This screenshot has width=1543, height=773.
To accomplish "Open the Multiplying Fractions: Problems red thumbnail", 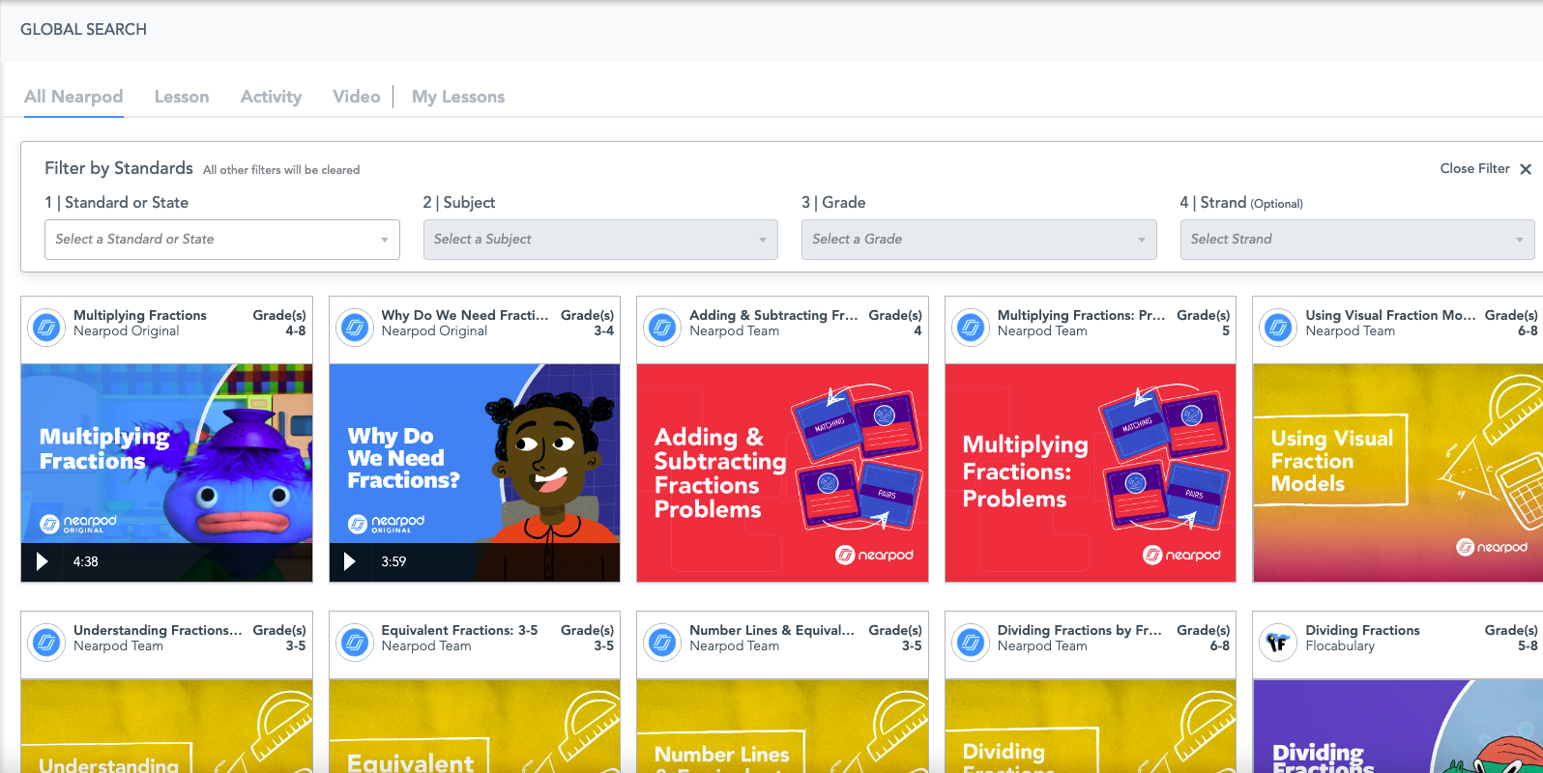I will [1091, 472].
